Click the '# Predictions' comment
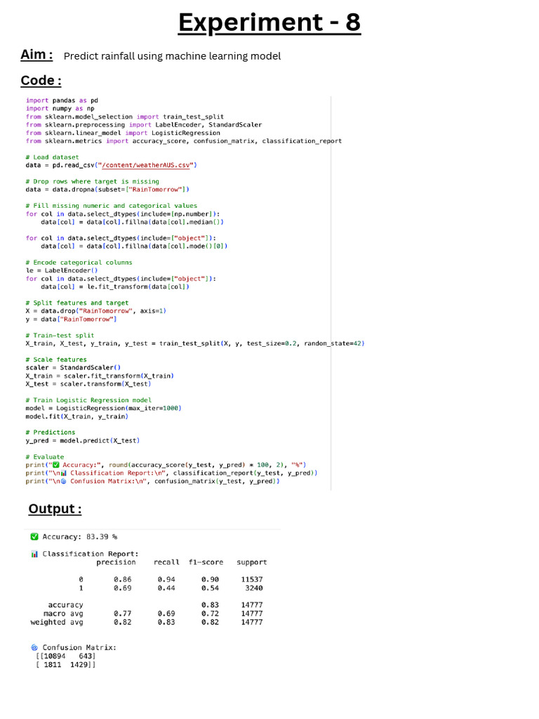The height and width of the screenshot is (719, 539). pos(51,433)
